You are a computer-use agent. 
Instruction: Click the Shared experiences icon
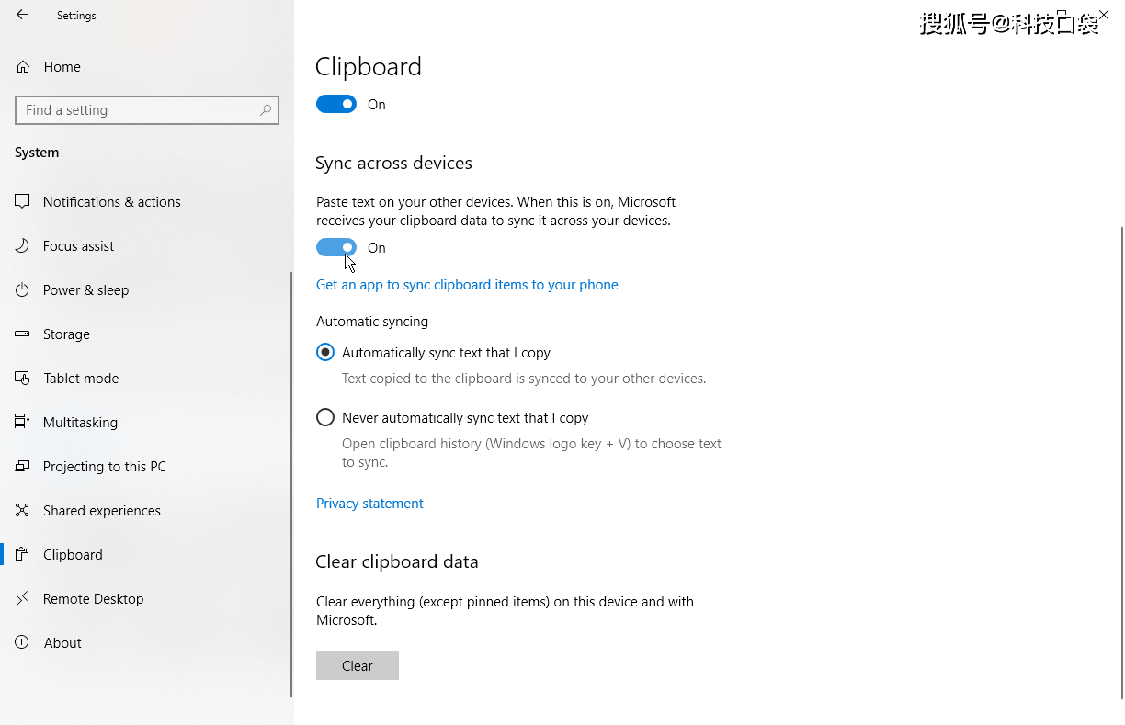23,510
